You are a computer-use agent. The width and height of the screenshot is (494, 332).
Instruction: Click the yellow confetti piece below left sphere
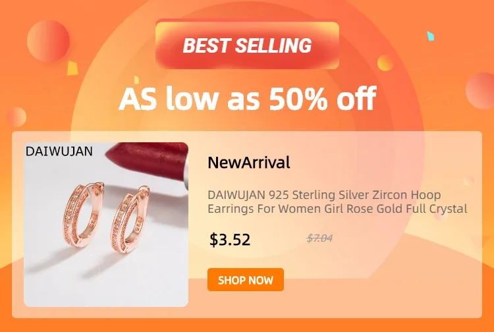click(x=72, y=68)
